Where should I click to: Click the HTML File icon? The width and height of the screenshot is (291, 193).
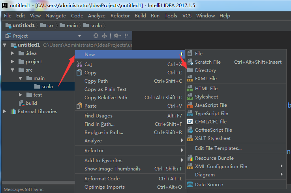click(190, 88)
